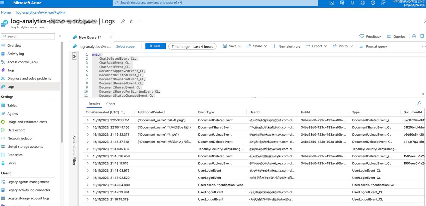The width and height of the screenshot is (426, 206).
Task: Open the Cloud Shell icon in header
Action: point(332,3)
